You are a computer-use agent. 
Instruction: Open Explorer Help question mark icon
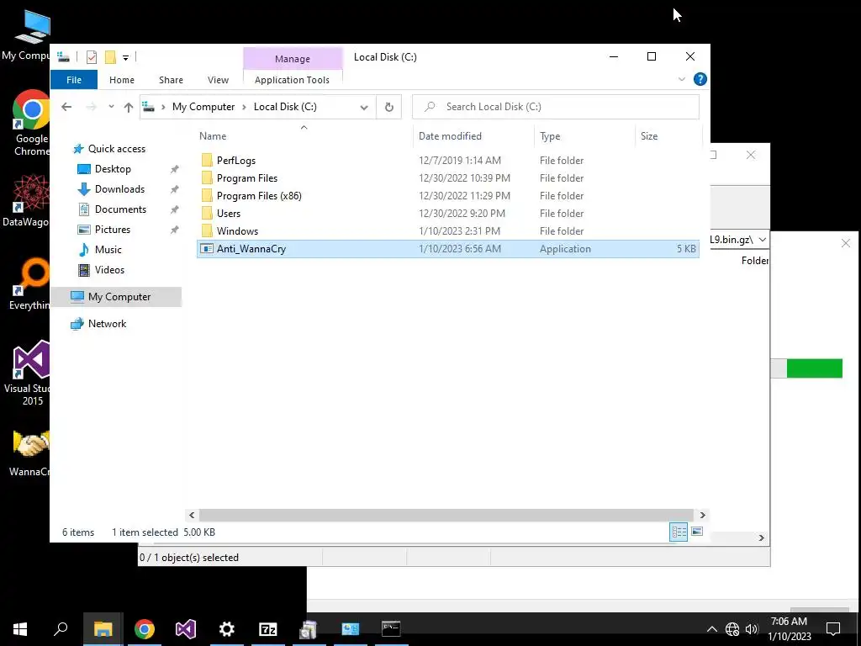(700, 79)
